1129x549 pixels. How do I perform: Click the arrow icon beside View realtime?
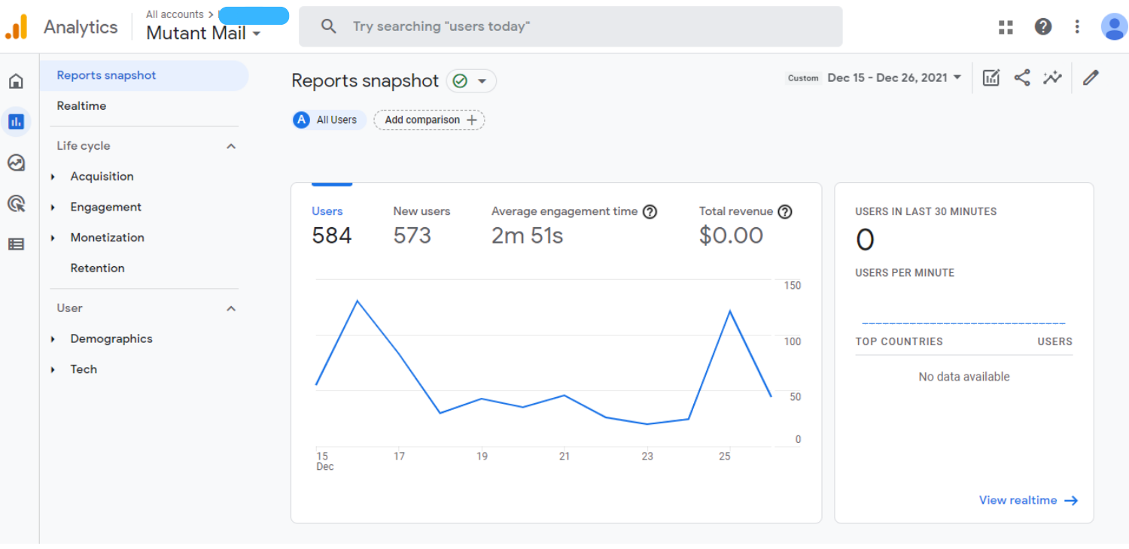[1071, 500]
